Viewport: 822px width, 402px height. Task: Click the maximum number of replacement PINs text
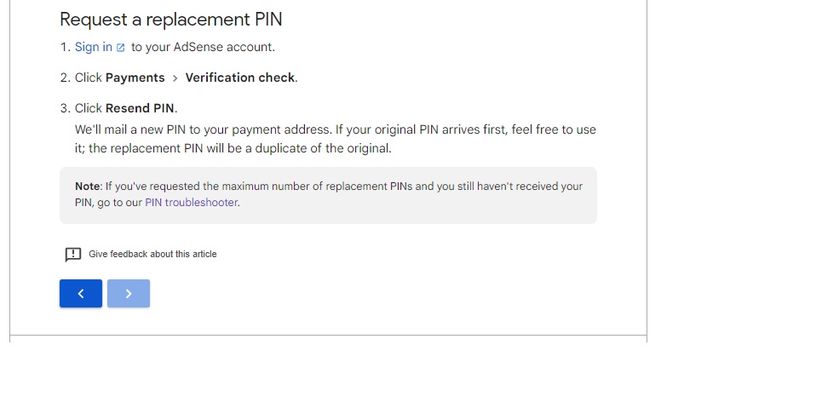pos(317,186)
